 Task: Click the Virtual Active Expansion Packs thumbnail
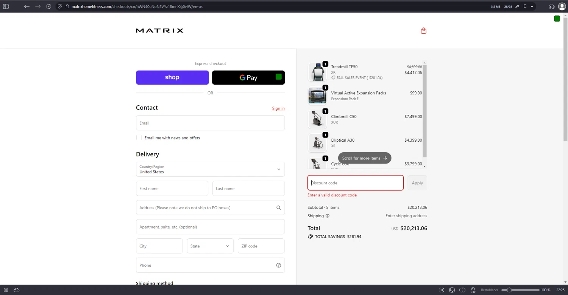pyautogui.click(x=317, y=96)
